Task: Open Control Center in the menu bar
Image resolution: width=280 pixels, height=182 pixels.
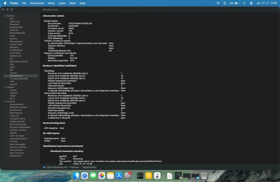Action: tap(251, 3)
